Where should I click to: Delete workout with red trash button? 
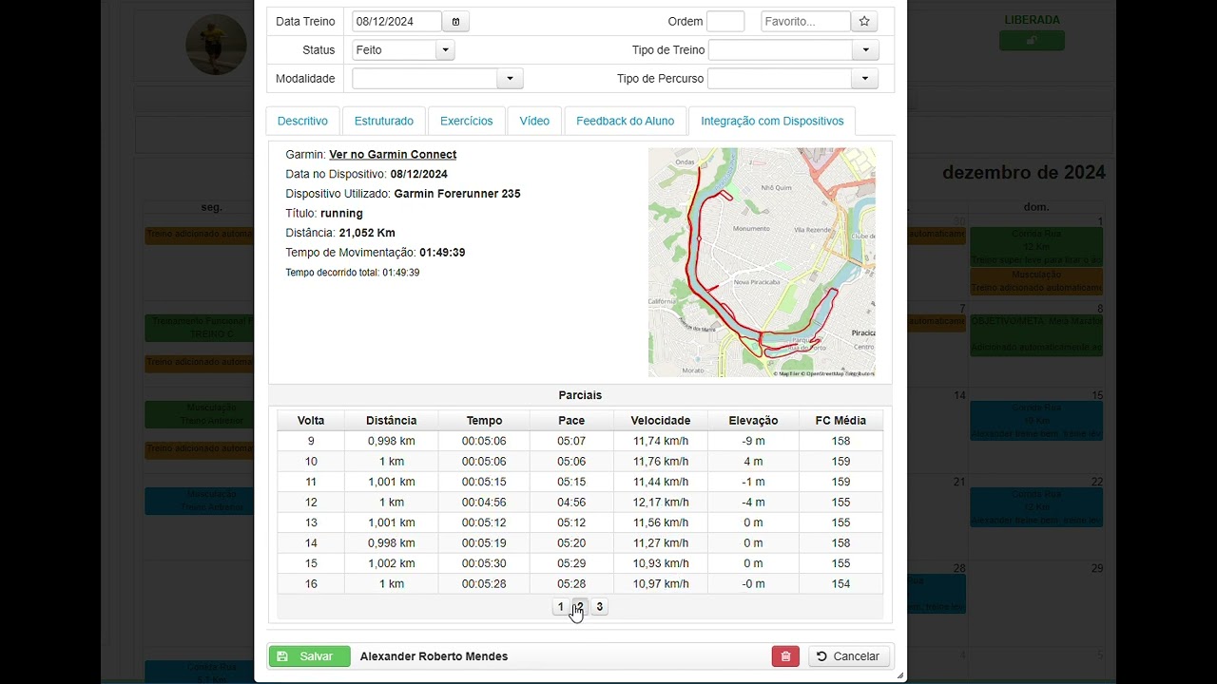pos(785,656)
